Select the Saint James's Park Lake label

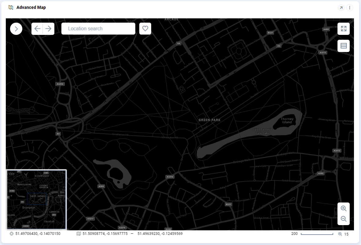point(262,131)
